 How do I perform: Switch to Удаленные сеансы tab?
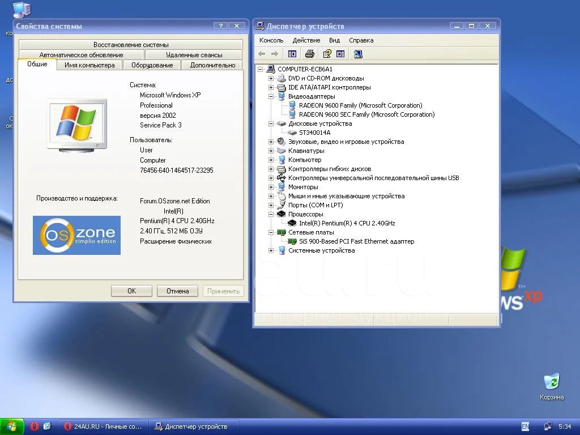[x=194, y=55]
